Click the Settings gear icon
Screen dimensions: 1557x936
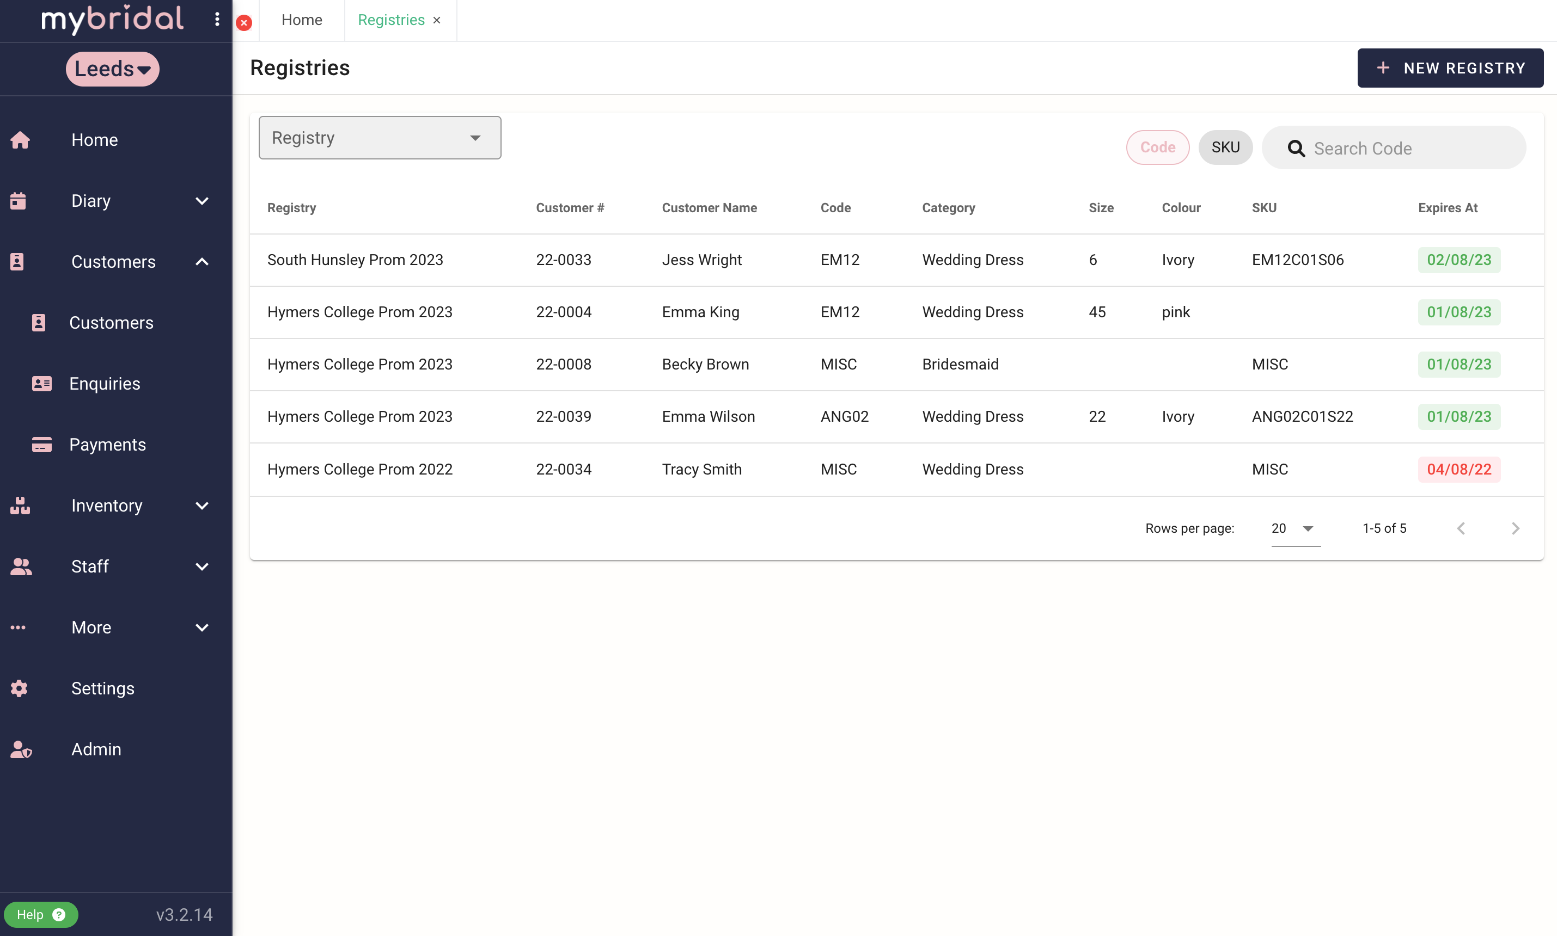(x=19, y=688)
